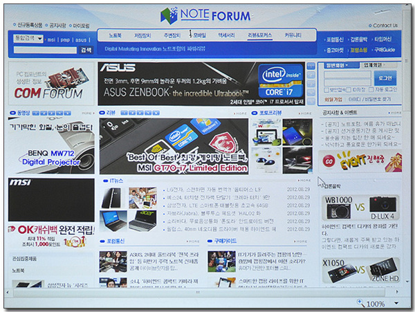Open the 타임머신 link
The image size is (415, 312).
tap(382, 39)
